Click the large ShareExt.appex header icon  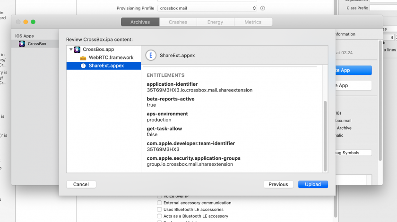pyautogui.click(x=151, y=55)
